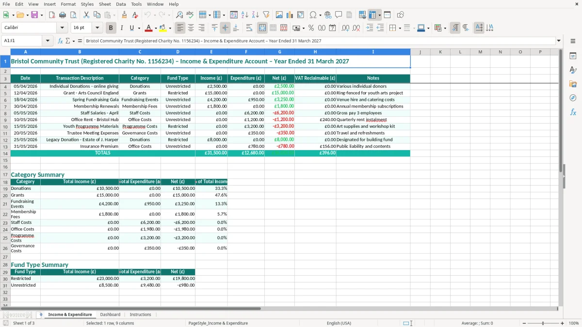Expand the formula bar

point(559,41)
